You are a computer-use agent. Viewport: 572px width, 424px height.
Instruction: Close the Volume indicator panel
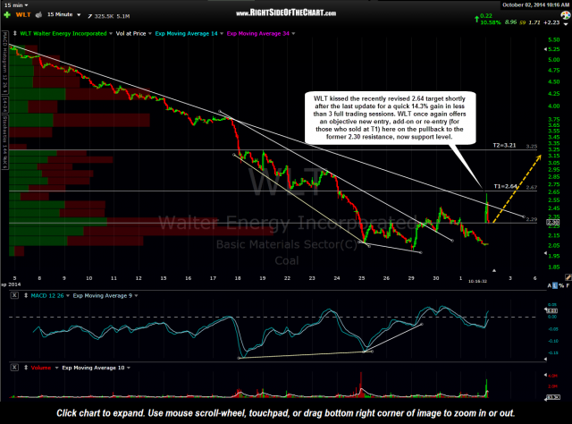pos(14,368)
